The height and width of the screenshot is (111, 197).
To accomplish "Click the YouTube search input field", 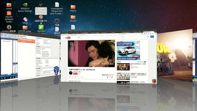I will point(99,37).
